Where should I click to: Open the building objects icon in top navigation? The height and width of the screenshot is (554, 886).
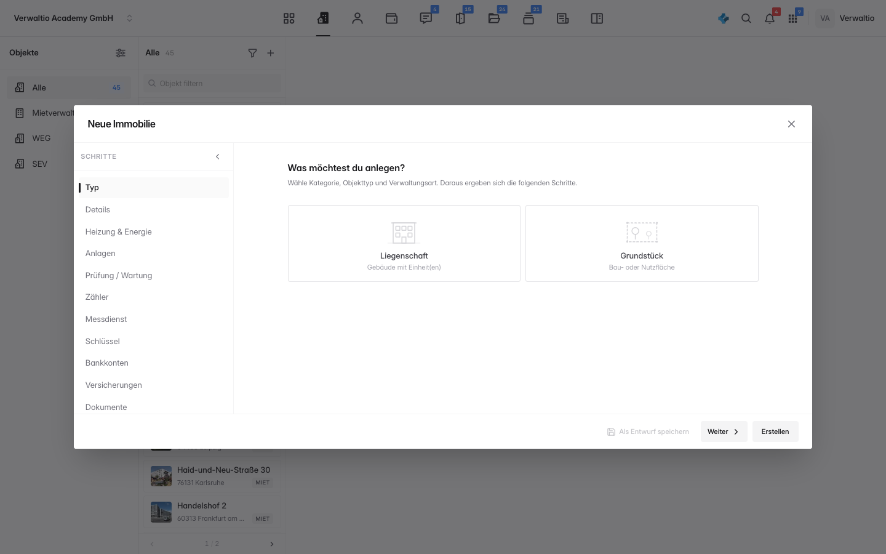[x=323, y=18]
